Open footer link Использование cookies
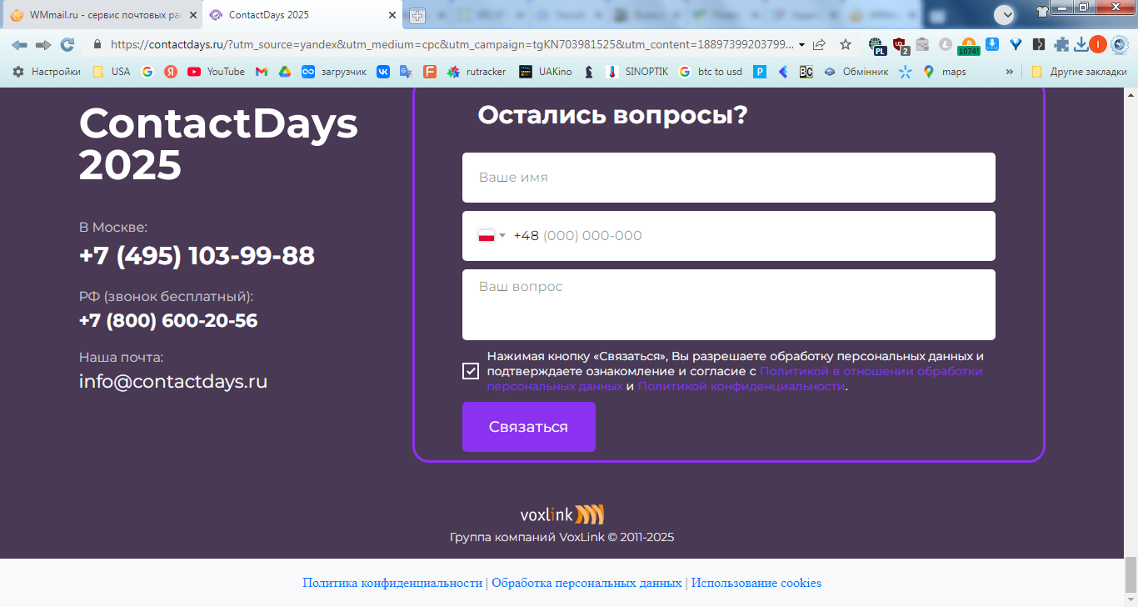This screenshot has width=1138, height=607. [756, 583]
